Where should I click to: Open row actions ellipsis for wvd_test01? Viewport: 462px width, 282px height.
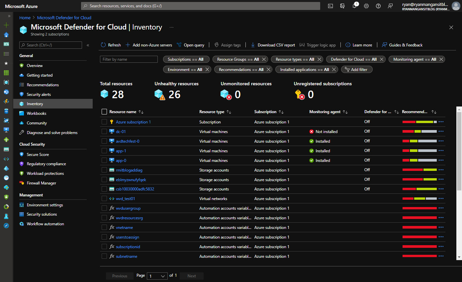[x=441, y=199]
